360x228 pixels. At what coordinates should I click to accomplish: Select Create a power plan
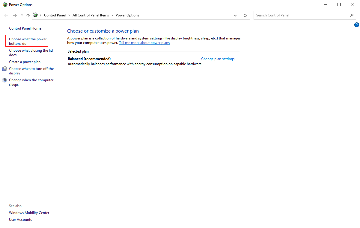[25, 62]
